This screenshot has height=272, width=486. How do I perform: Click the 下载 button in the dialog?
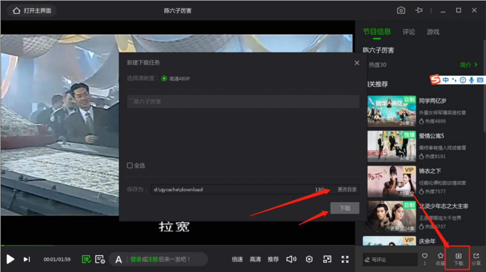tap(345, 208)
